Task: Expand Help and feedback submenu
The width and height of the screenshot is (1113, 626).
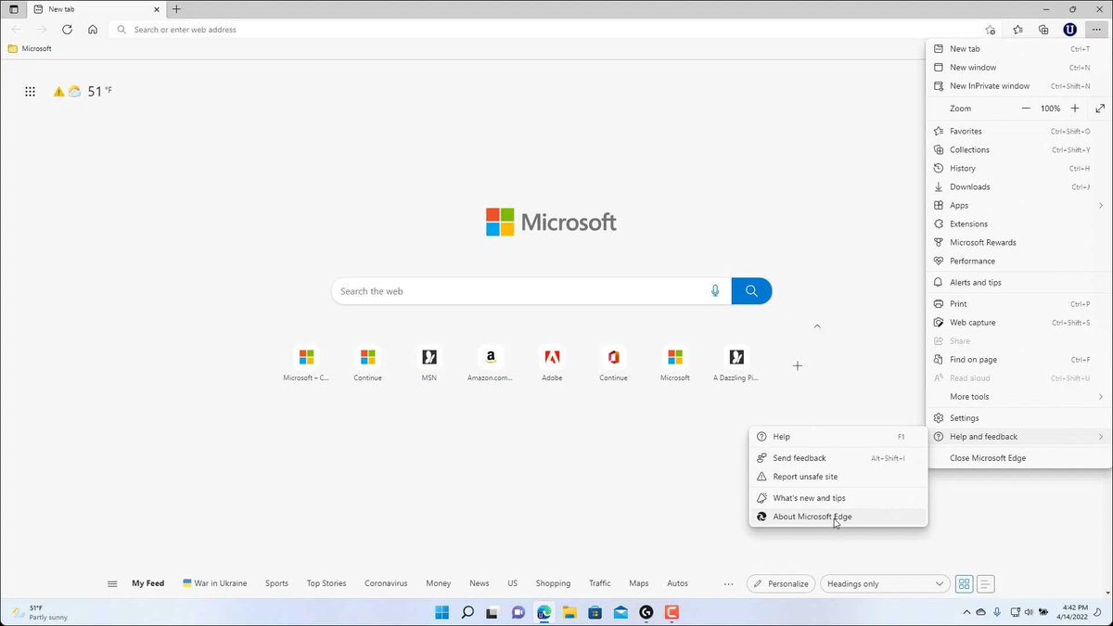Action: click(x=1018, y=437)
